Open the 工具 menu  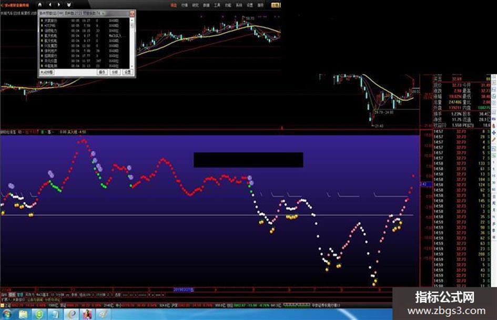point(217,5)
